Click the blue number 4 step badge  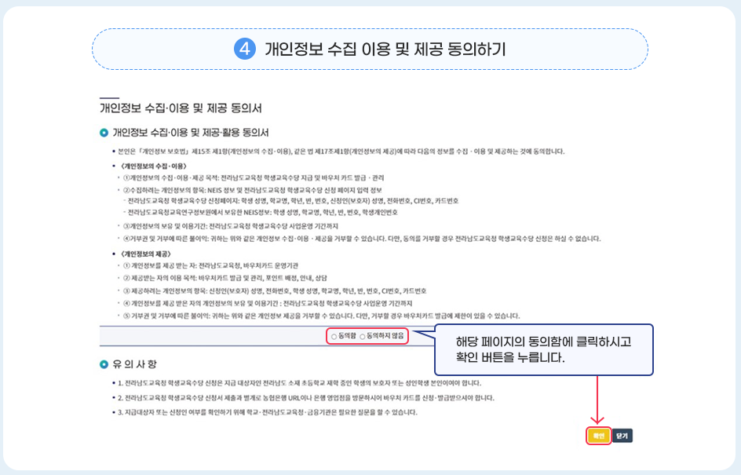click(x=246, y=49)
